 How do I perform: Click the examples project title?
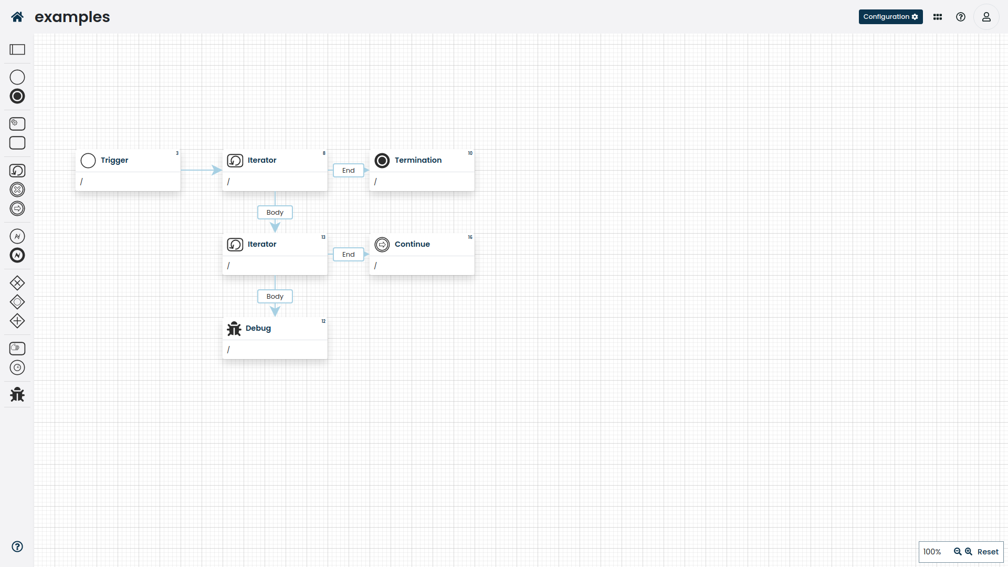click(x=72, y=17)
